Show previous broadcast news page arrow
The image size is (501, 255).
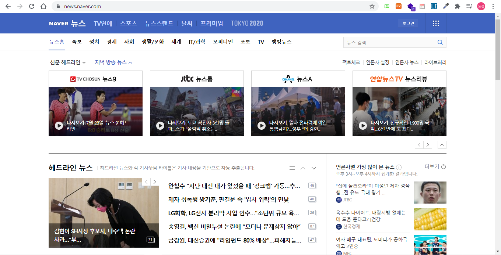(419, 145)
